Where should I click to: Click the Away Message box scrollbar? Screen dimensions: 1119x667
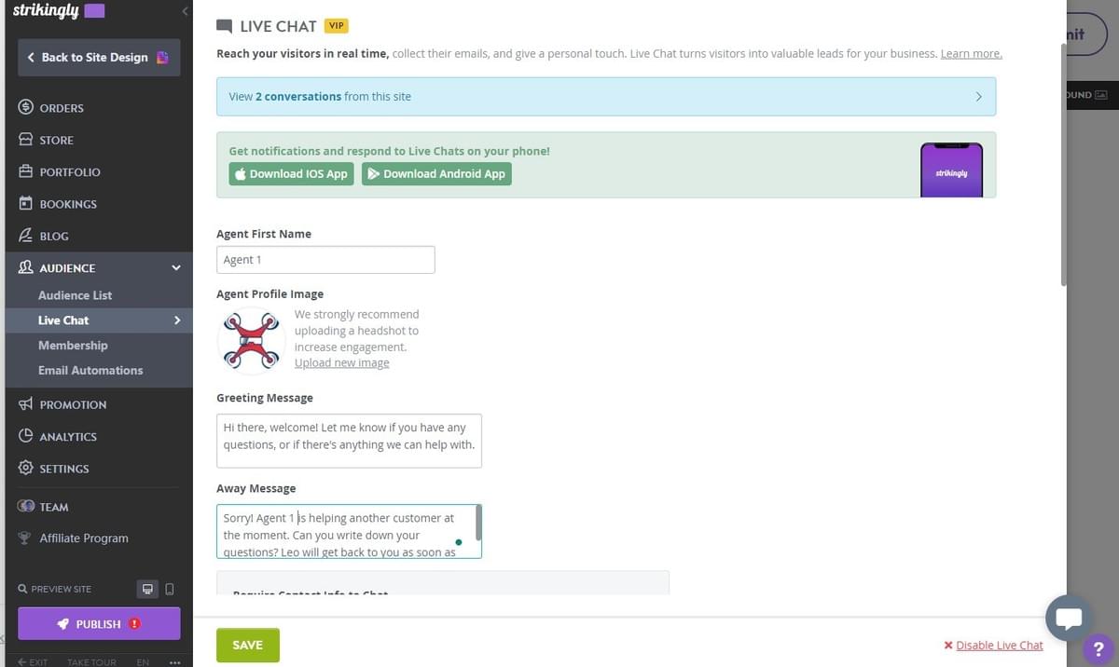(x=478, y=523)
